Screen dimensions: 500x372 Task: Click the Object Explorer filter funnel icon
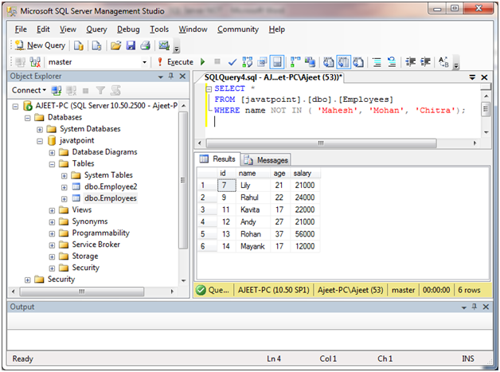[x=100, y=91]
